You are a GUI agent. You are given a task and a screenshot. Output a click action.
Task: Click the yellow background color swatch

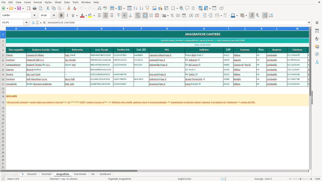tap(90, 16)
